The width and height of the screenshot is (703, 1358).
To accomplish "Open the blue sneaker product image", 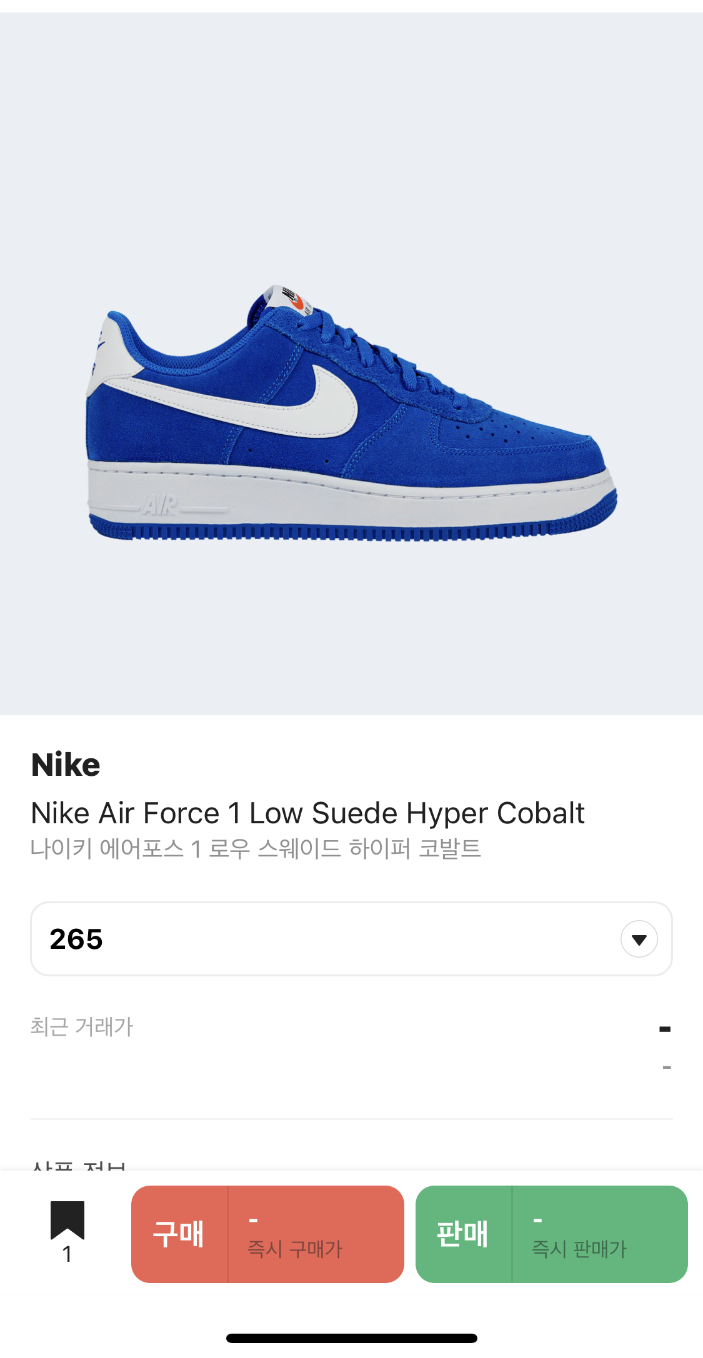I will [x=351, y=412].
